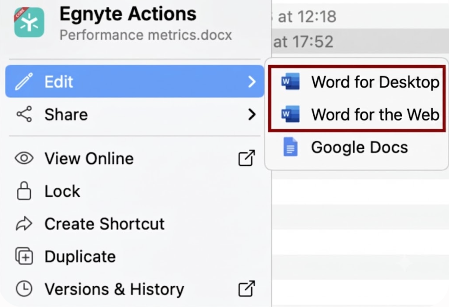
Task: Select Lock in the Egnyte Actions menu
Action: click(134, 191)
